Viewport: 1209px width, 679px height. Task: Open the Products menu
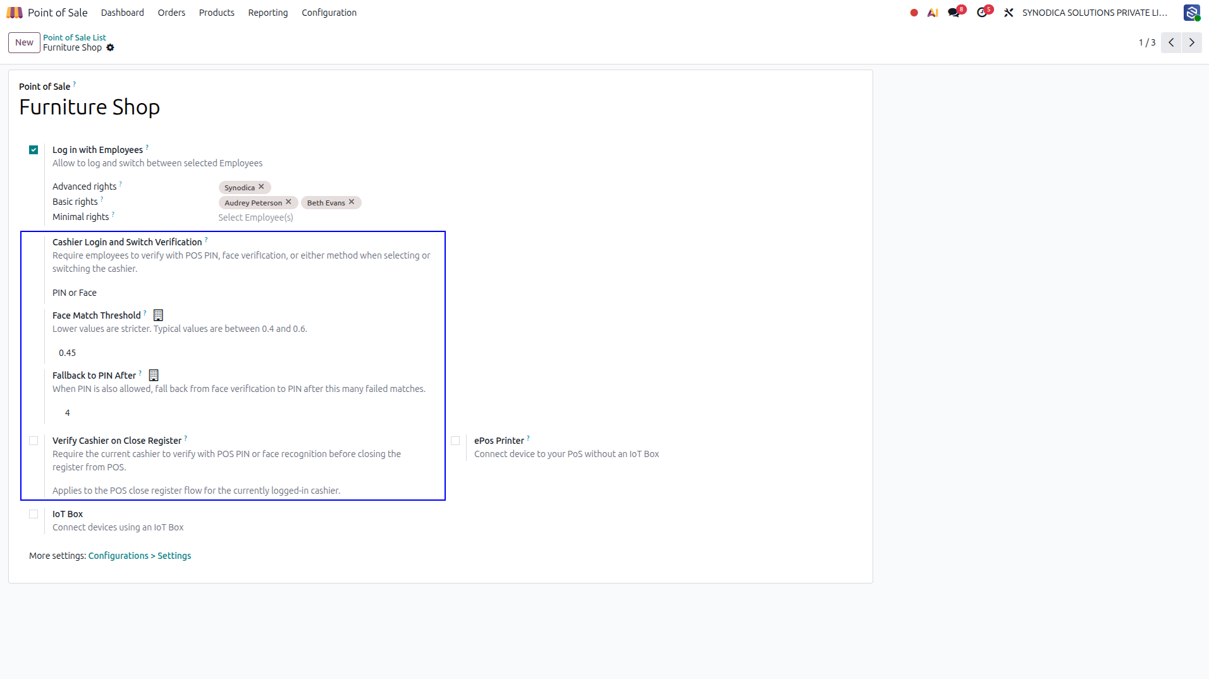(x=216, y=13)
